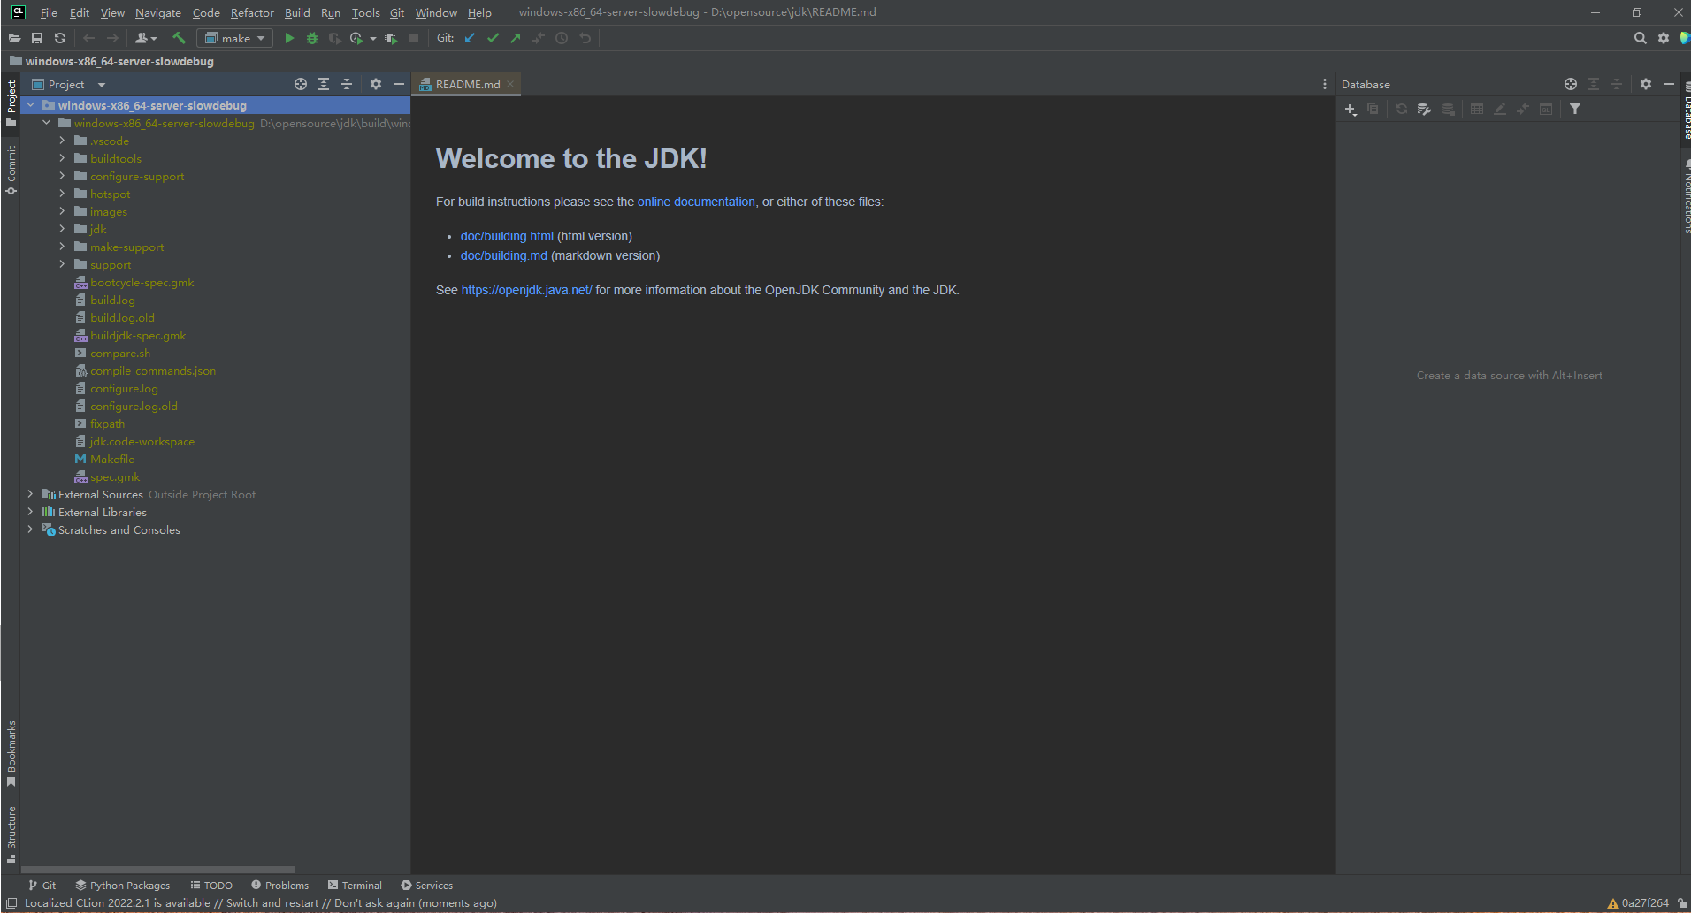Open the Search Everywhere magnifier icon

1641,38
